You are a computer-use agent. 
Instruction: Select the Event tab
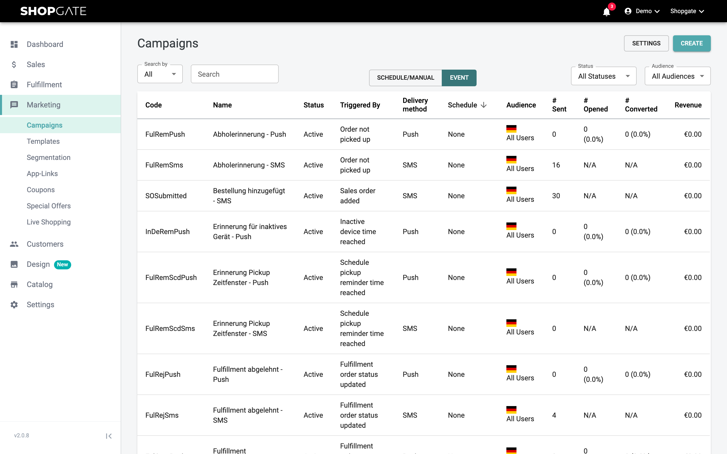(459, 78)
